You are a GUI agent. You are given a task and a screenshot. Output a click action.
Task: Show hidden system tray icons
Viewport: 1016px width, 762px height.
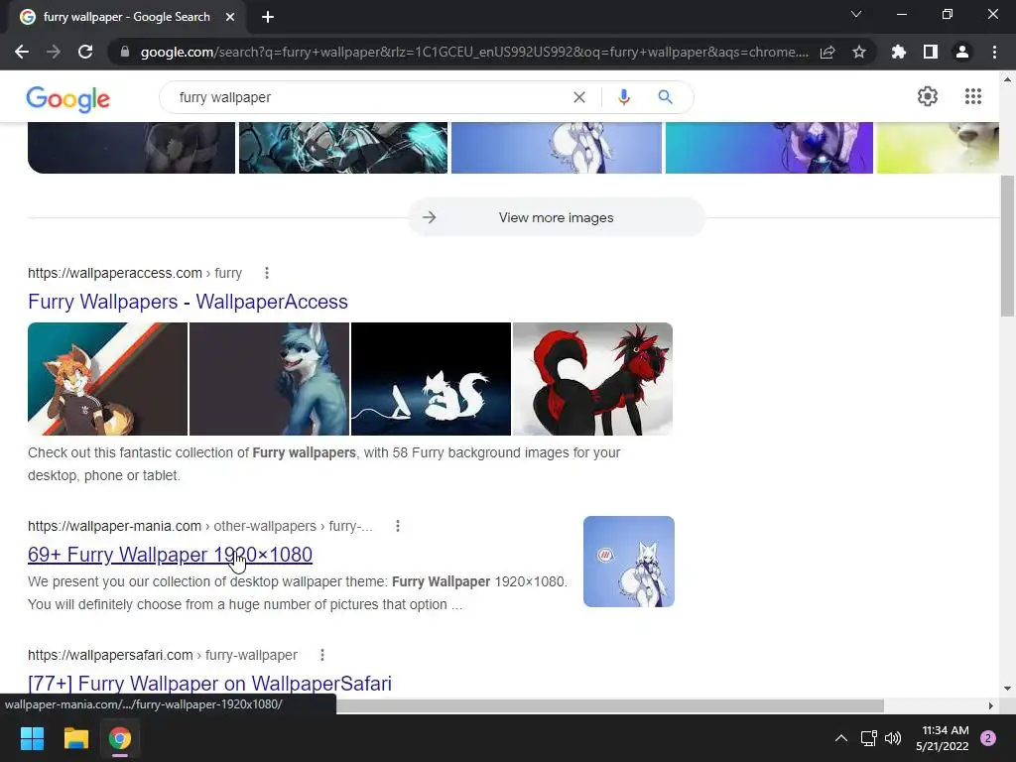point(841,738)
